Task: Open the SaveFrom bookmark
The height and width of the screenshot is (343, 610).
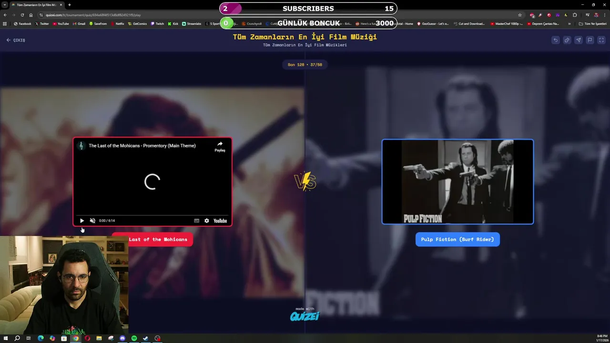Action: (98, 23)
